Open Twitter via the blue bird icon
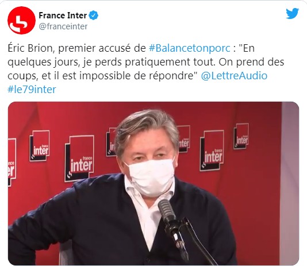This screenshot has width=307, height=266. (292, 13)
